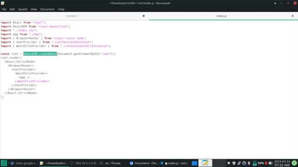Click the shield security tray icon
The height and width of the screenshot is (167, 298).
[234, 163]
